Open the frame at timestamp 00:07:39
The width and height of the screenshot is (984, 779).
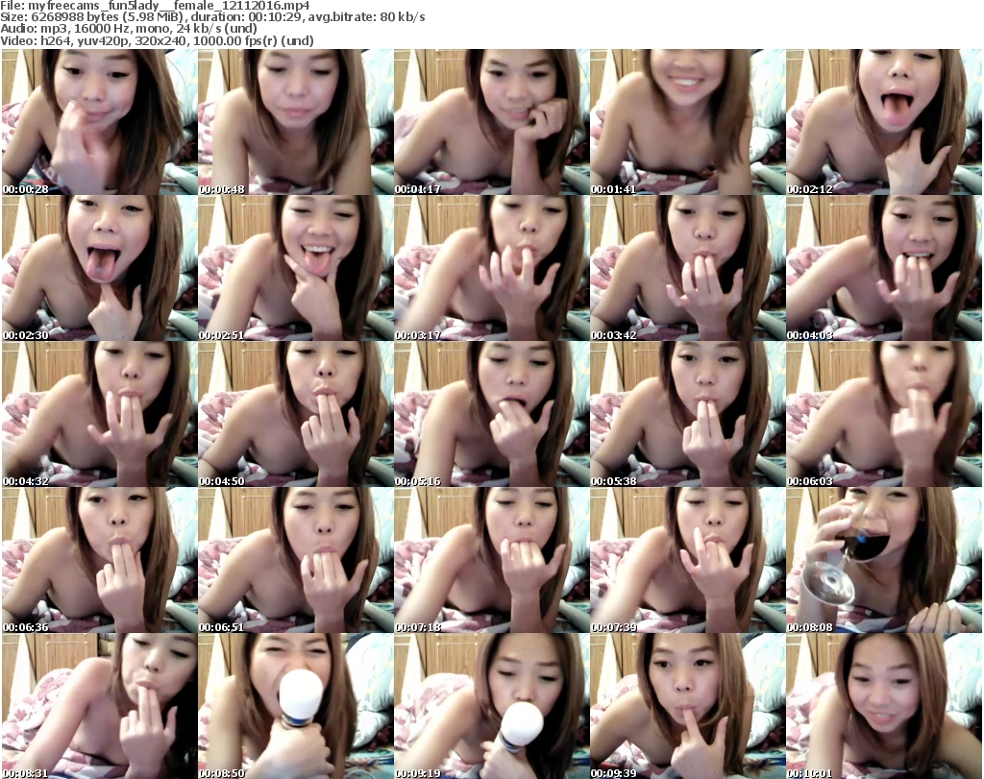688,561
